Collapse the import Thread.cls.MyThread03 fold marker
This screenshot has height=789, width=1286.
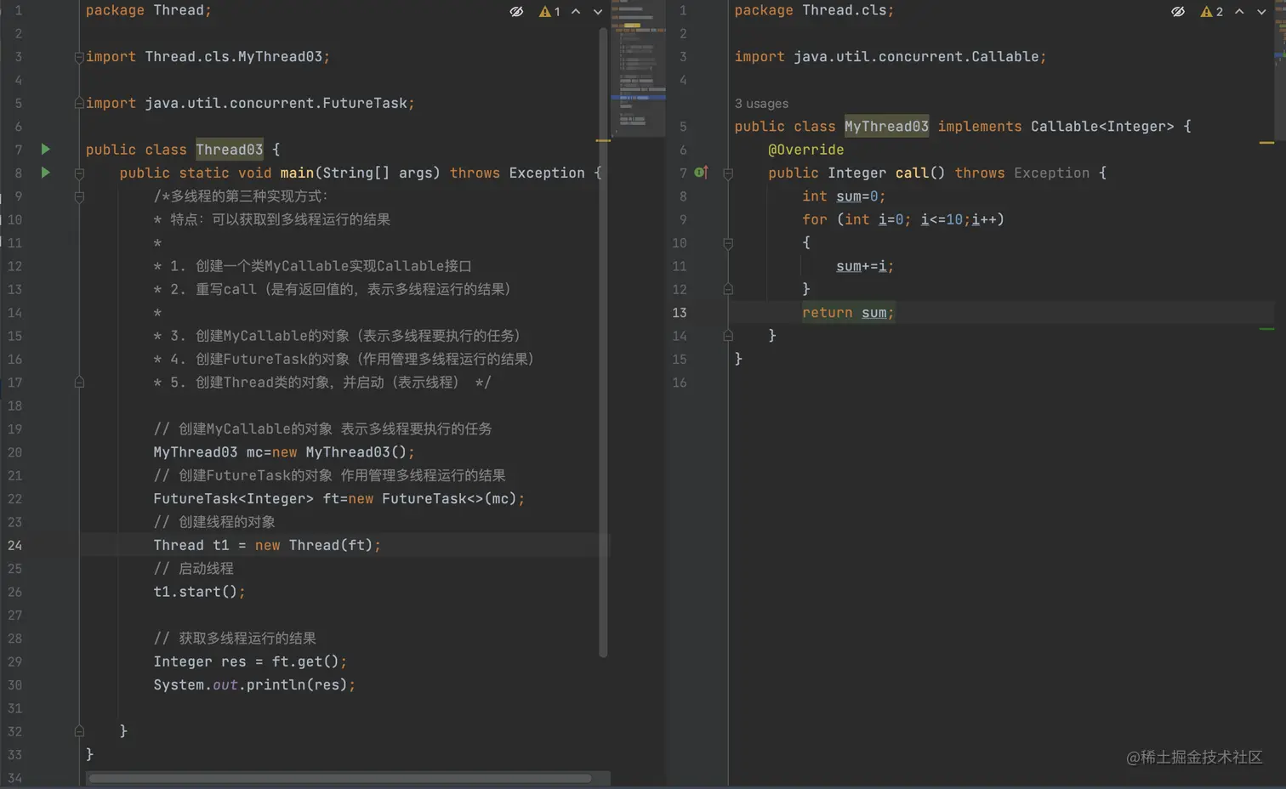(79, 57)
